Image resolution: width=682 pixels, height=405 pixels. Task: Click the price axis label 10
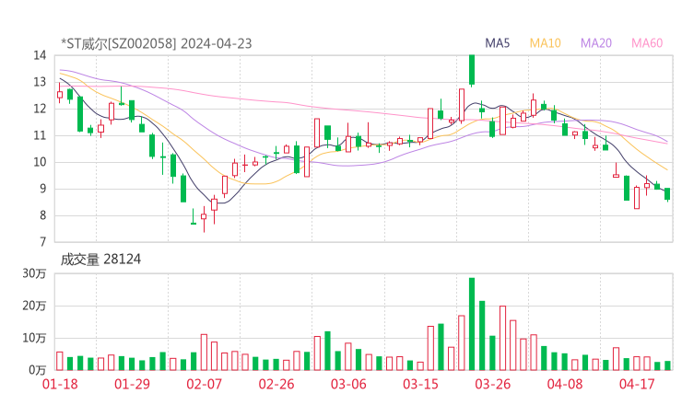(40, 162)
